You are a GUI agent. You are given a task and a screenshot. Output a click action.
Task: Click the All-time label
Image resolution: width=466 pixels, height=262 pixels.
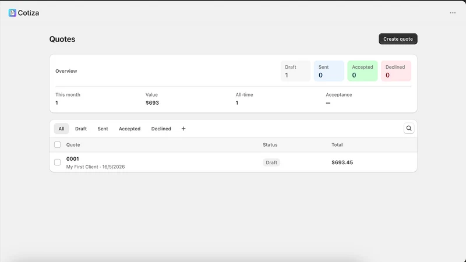tap(244, 95)
